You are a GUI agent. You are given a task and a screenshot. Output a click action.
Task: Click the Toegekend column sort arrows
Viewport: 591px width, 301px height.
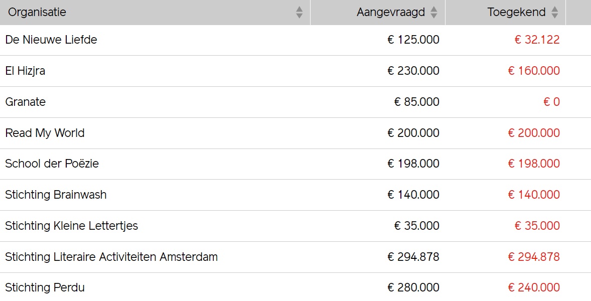pos(554,13)
